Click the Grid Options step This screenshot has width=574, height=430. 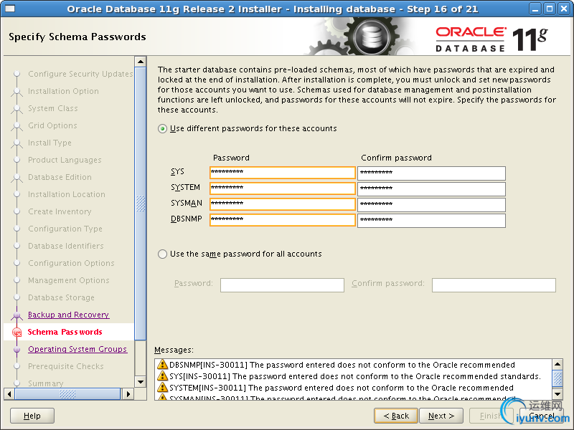click(52, 125)
